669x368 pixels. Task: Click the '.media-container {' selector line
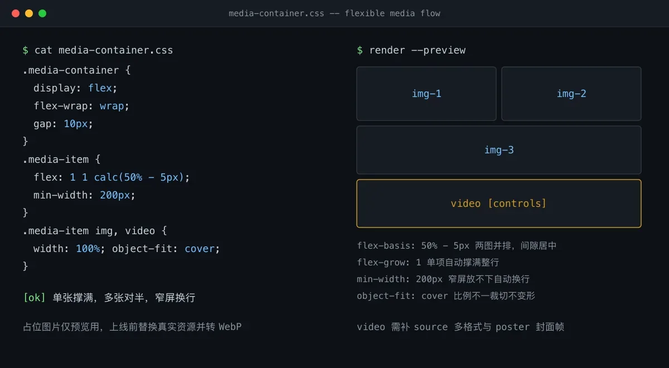pyautogui.click(x=76, y=70)
